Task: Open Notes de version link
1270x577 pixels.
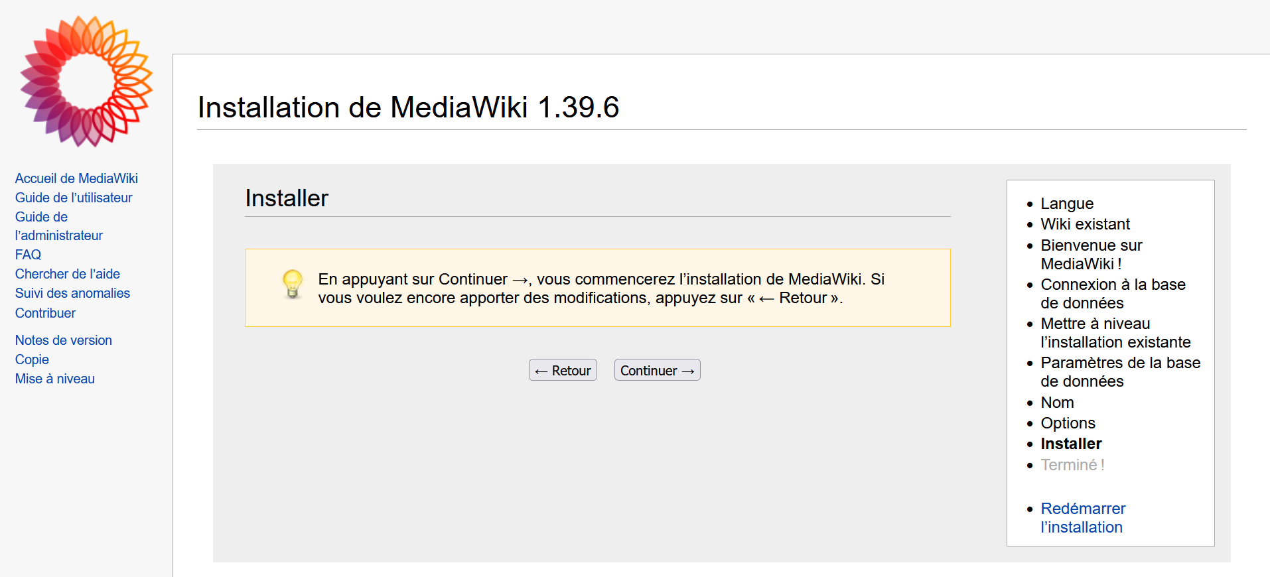Action: (64, 340)
